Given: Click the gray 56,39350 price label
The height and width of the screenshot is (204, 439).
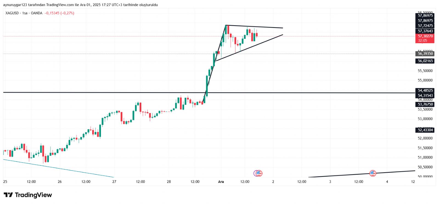Looking at the screenshot, I should [425, 54].
